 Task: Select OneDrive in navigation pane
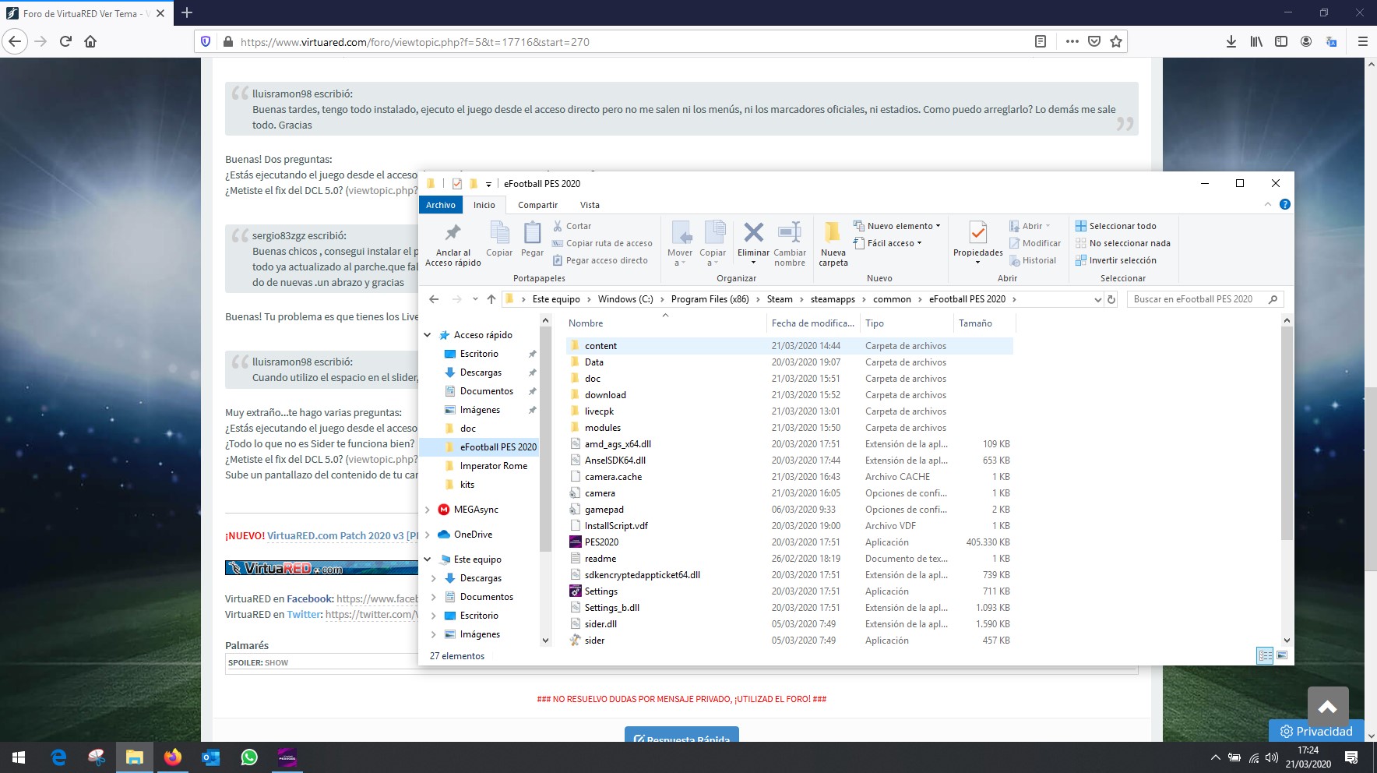coord(473,535)
